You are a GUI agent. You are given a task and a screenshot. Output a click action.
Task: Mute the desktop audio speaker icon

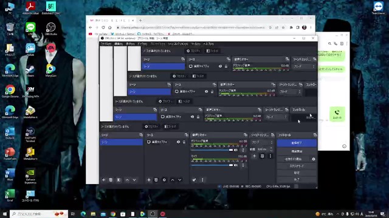(236, 150)
